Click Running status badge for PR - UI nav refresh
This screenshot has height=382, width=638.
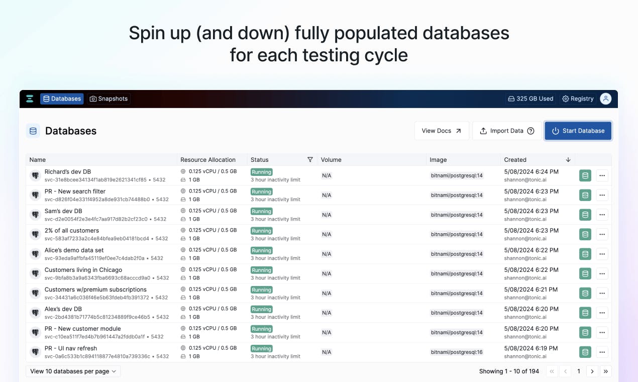pos(262,348)
